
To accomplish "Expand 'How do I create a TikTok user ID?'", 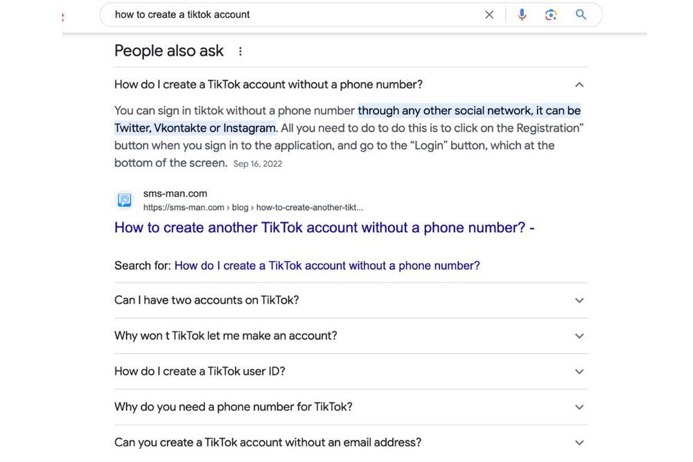I will click(351, 371).
